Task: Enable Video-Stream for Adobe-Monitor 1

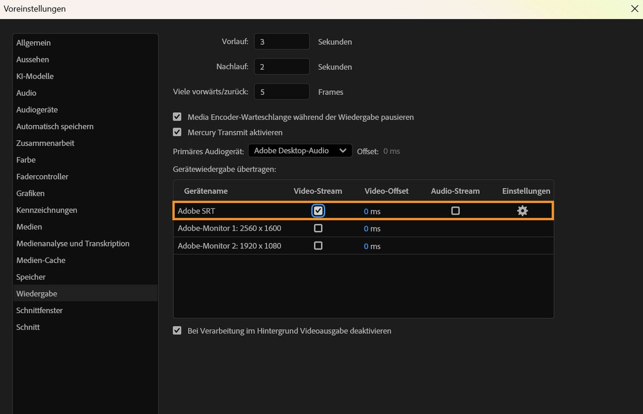Action: click(x=318, y=228)
